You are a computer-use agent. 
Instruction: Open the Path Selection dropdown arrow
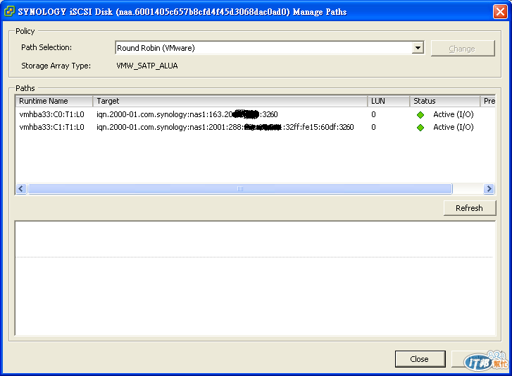[418, 48]
